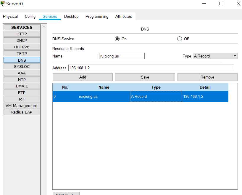Click services list scroll up arrow
The width and height of the screenshot is (242, 195).
(x=44, y=27)
